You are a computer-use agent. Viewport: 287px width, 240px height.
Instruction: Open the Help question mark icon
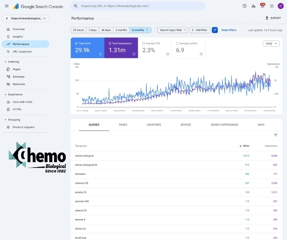pos(245,6)
